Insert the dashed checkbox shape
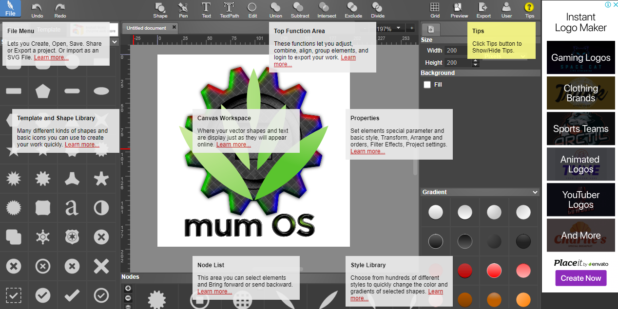This screenshot has width=618, height=309. point(14,295)
